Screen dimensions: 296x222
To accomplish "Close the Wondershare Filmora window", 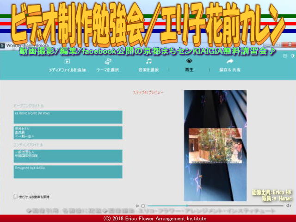I will (x=290, y=45).
